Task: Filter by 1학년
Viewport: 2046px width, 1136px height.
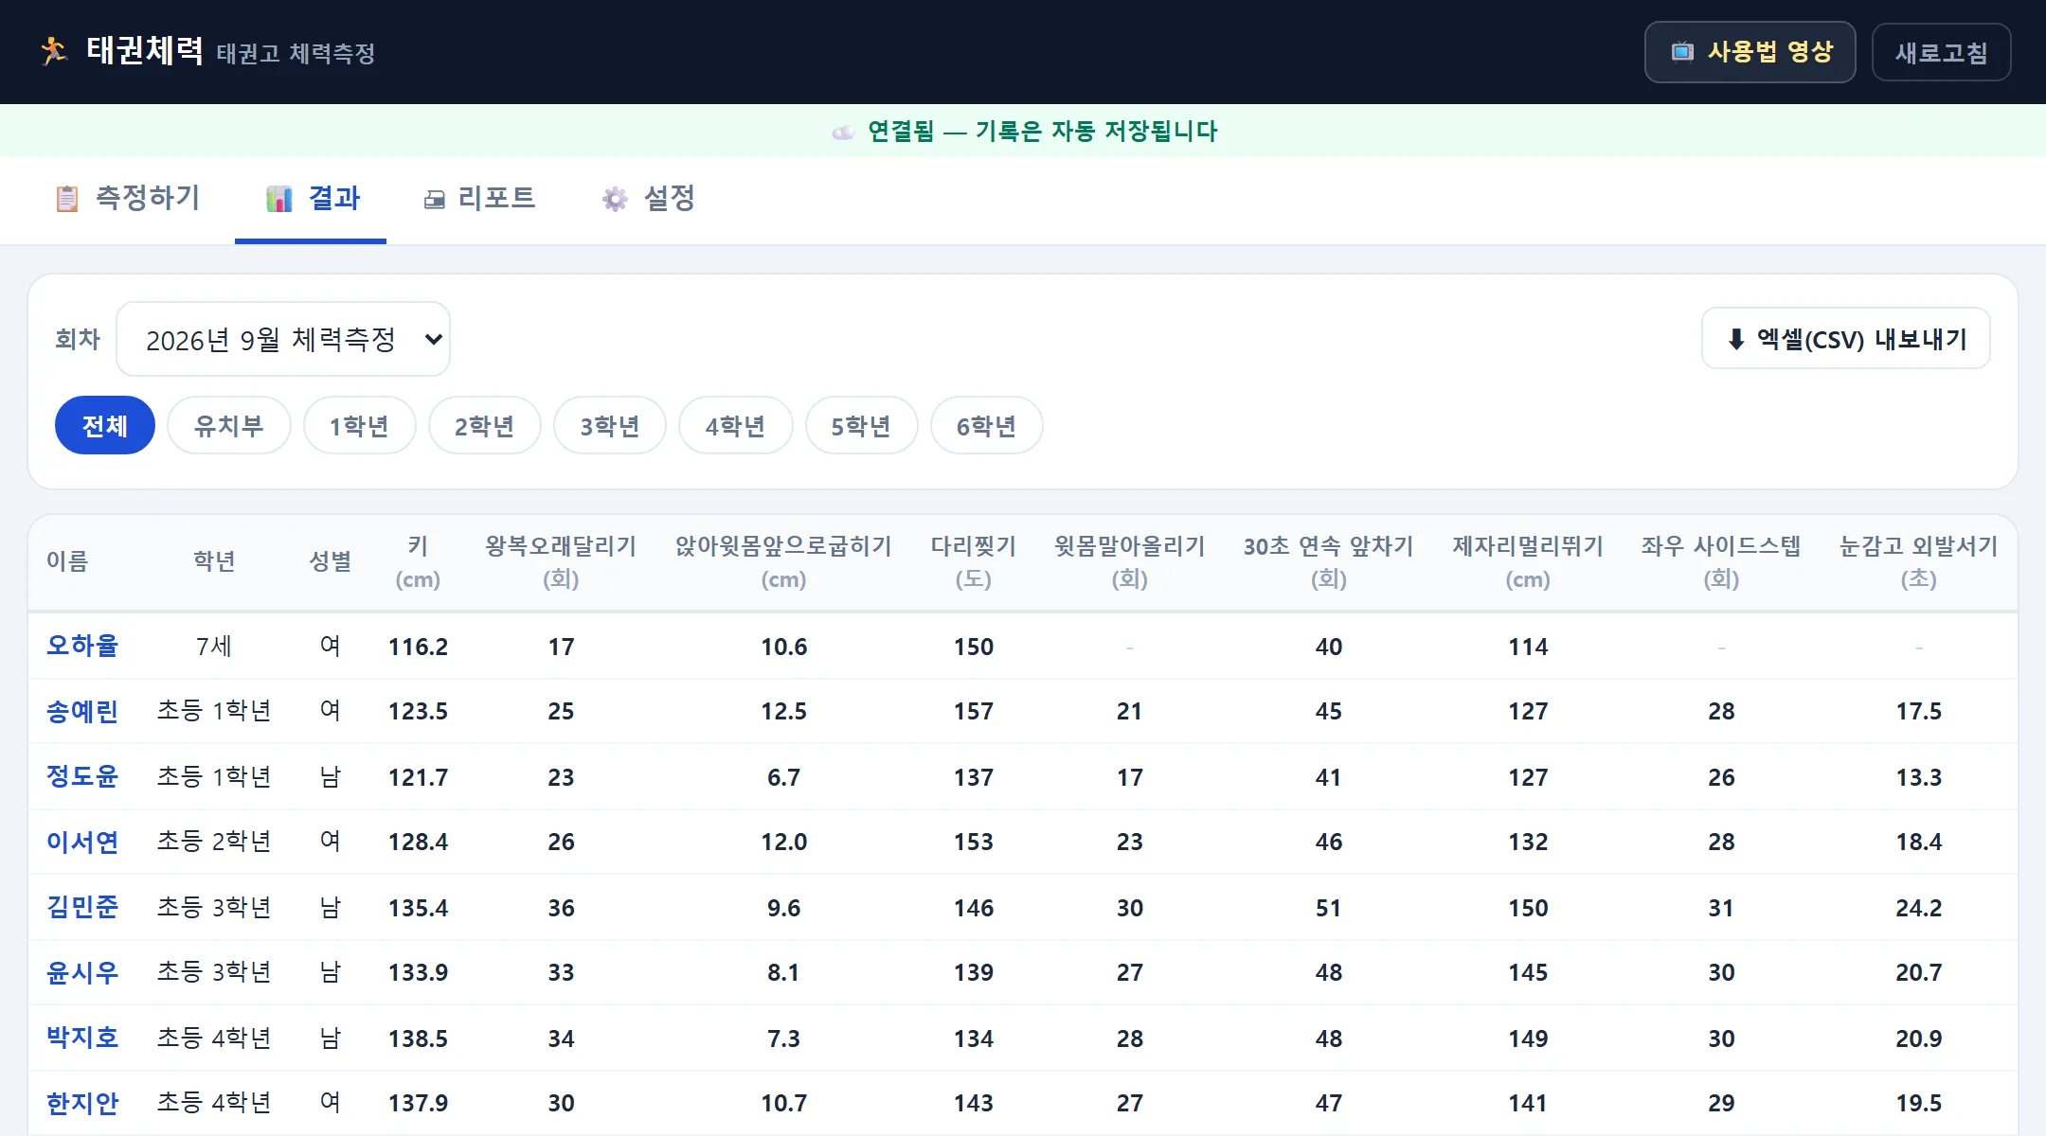Action: 360,425
